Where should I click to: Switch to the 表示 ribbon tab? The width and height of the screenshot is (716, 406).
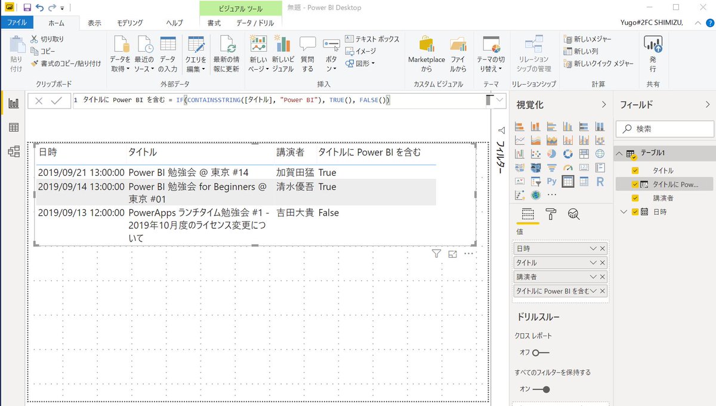point(94,23)
